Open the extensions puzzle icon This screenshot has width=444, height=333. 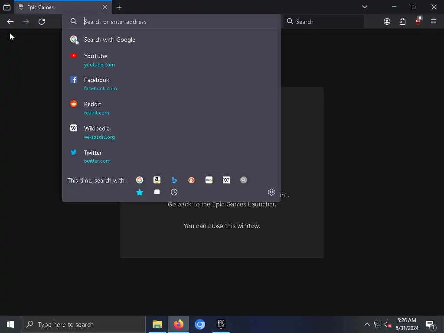point(402,22)
